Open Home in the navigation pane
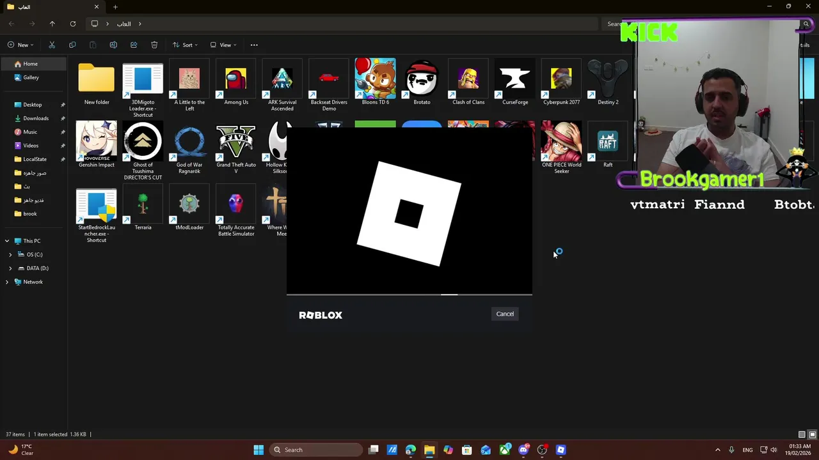Viewport: 819px width, 460px height. (33, 64)
